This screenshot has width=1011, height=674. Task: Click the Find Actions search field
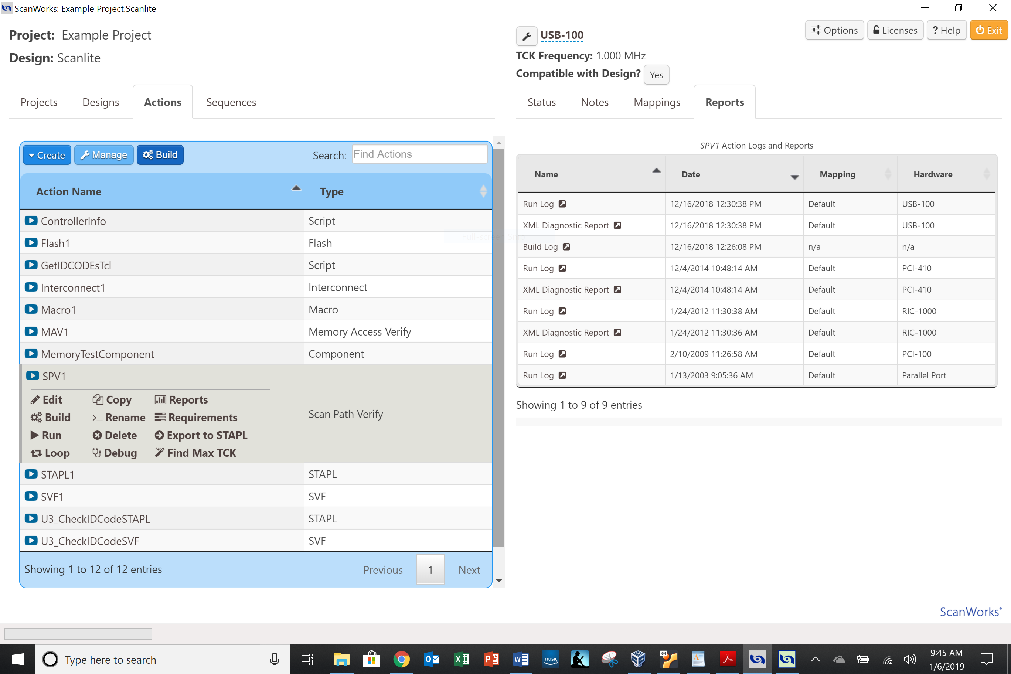[x=419, y=154]
